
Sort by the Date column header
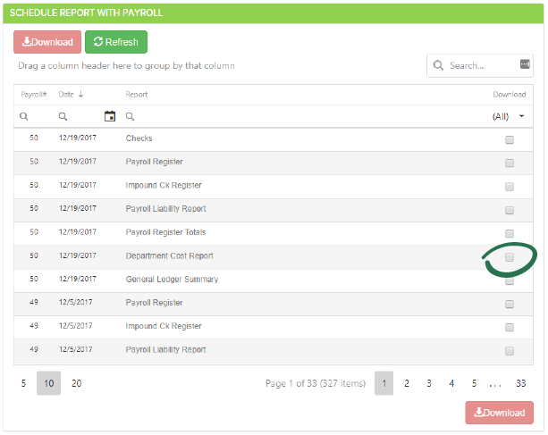66,95
